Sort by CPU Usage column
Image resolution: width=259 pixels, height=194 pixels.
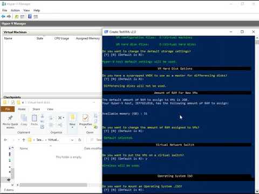pyautogui.click(x=62, y=38)
